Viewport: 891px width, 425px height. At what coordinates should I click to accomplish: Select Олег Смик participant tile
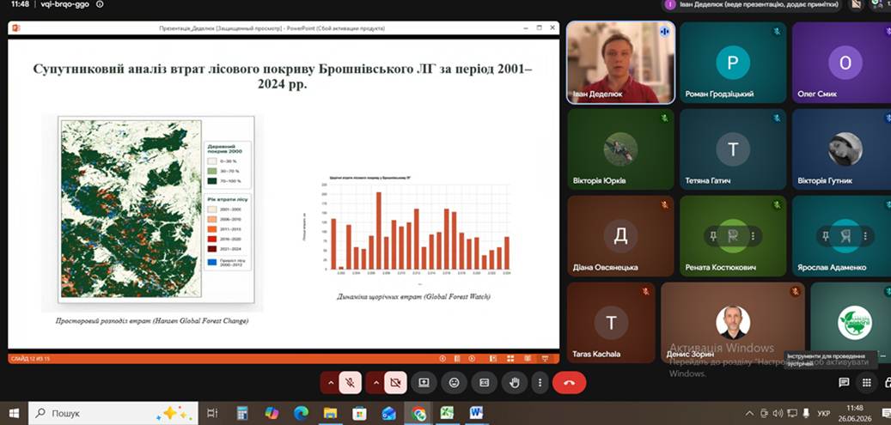[x=841, y=63]
